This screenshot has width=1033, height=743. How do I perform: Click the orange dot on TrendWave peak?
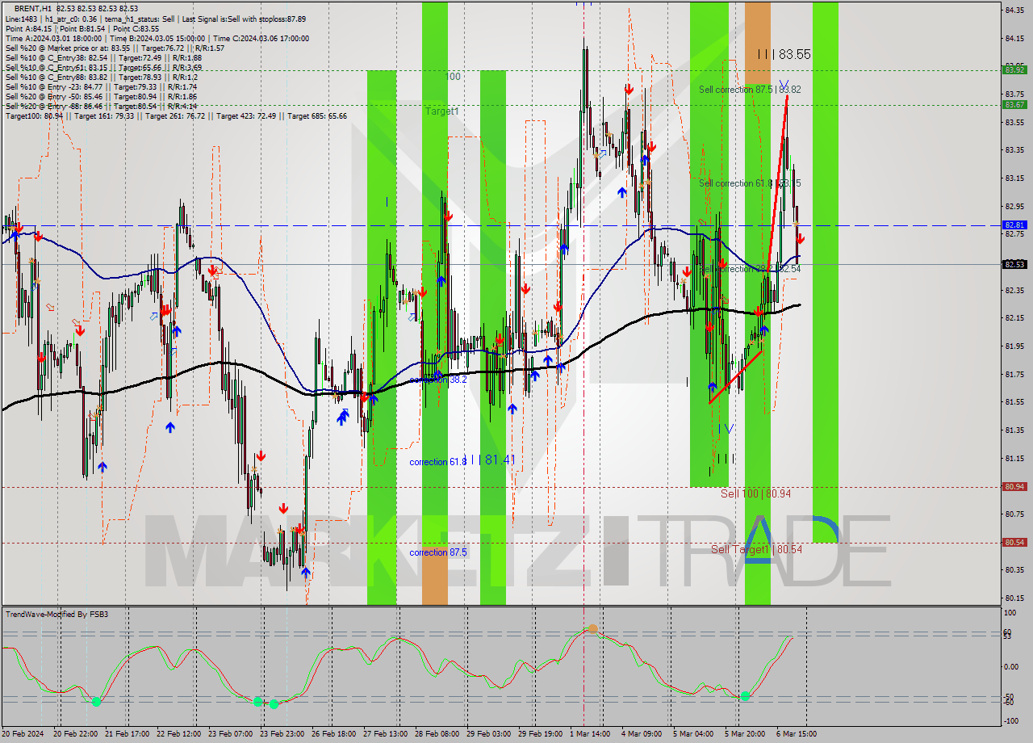point(592,628)
